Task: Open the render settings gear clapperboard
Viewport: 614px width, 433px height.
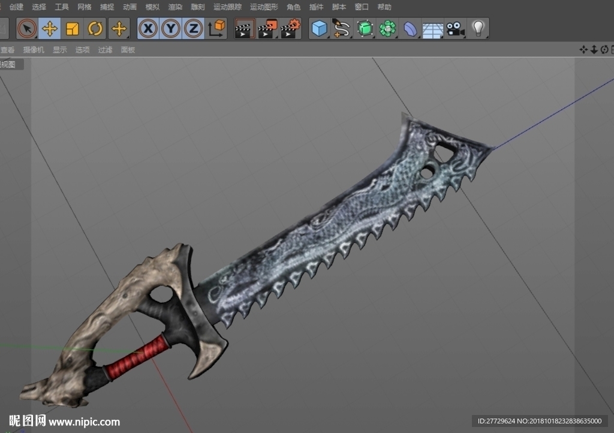Action: [x=291, y=29]
